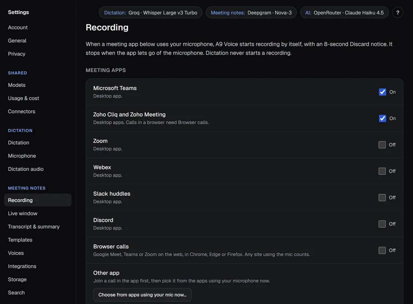Check the Discord desktop app box
This screenshot has width=413, height=304.
pyautogui.click(x=382, y=224)
